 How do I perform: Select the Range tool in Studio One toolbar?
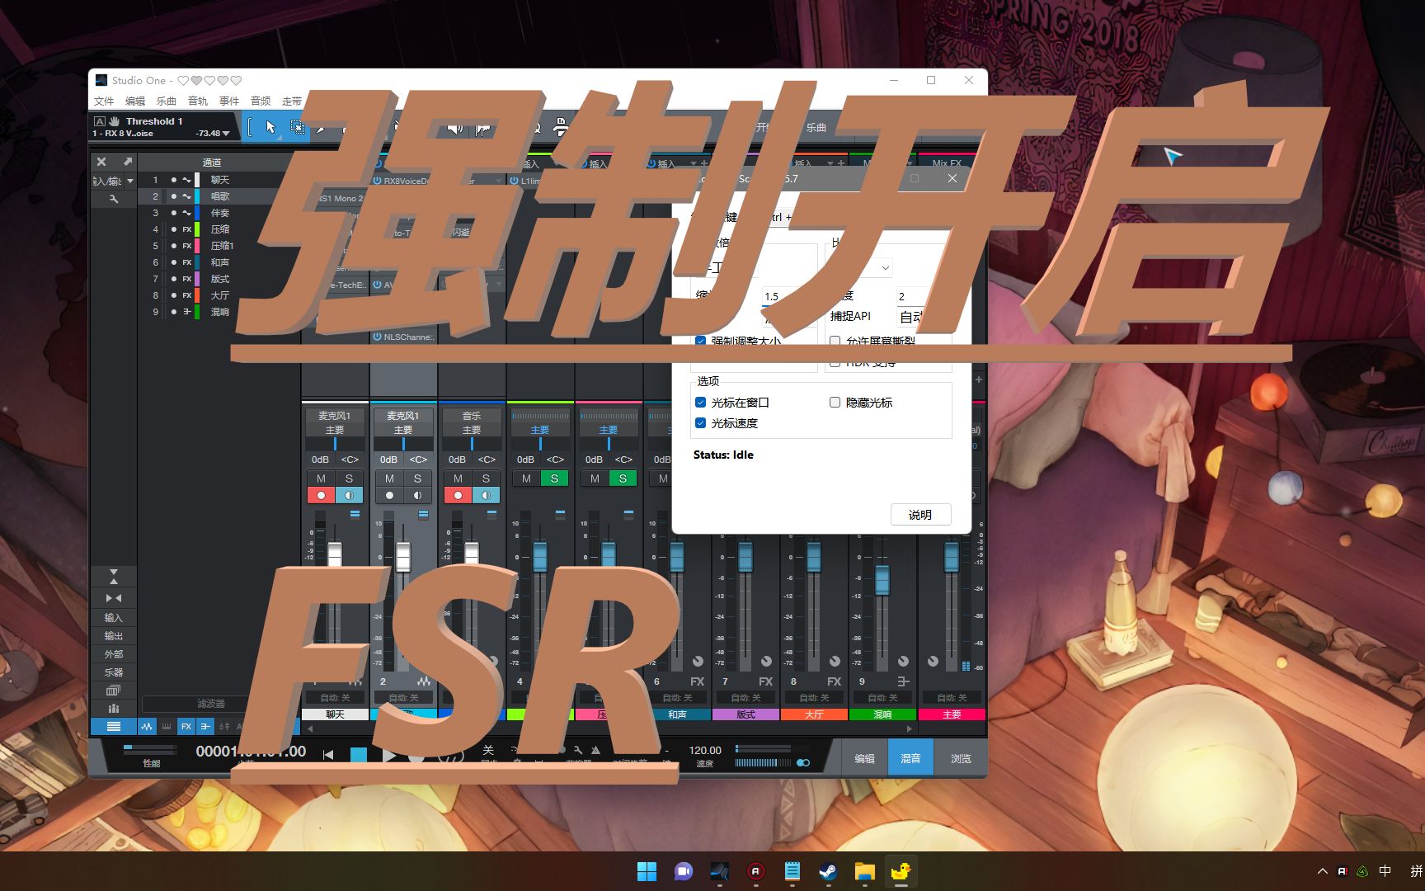coord(297,127)
